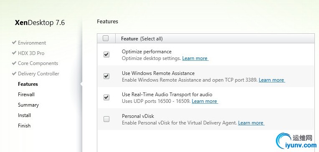Open Learn more for Remote Assistance
The height and width of the screenshot is (152, 319).
tap(272, 80)
